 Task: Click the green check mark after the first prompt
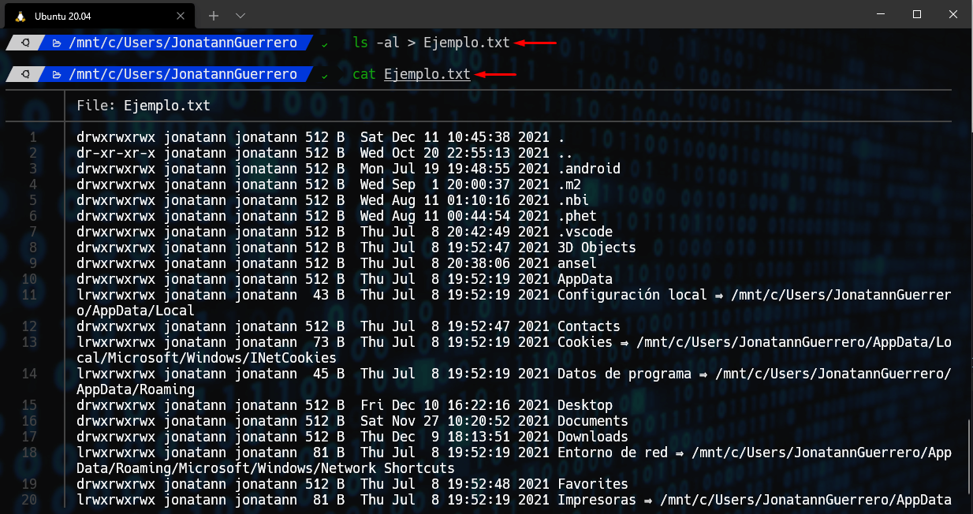pos(325,43)
